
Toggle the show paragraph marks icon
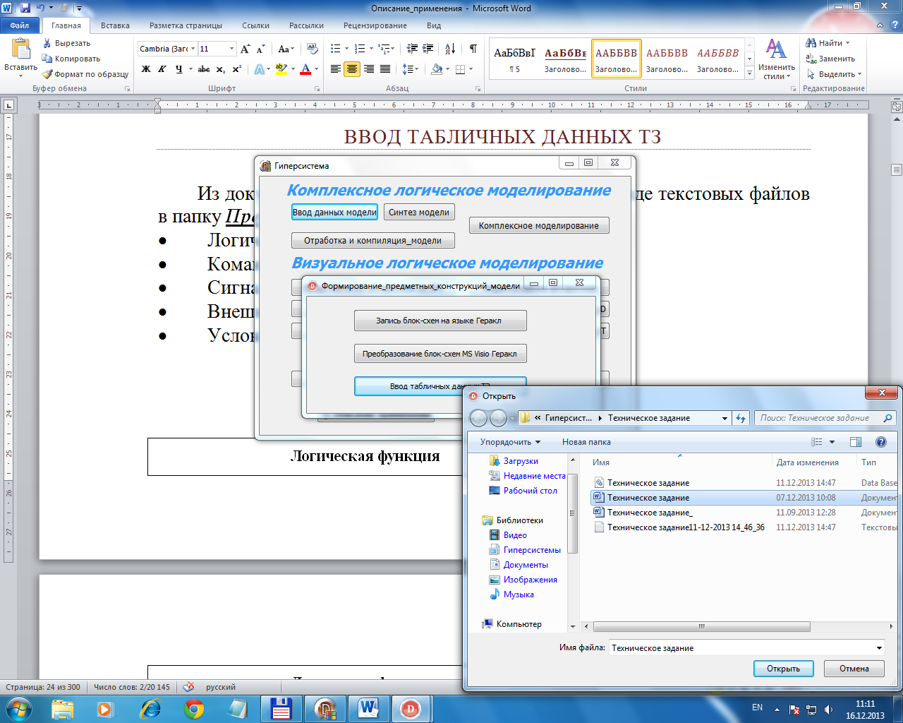coord(473,49)
